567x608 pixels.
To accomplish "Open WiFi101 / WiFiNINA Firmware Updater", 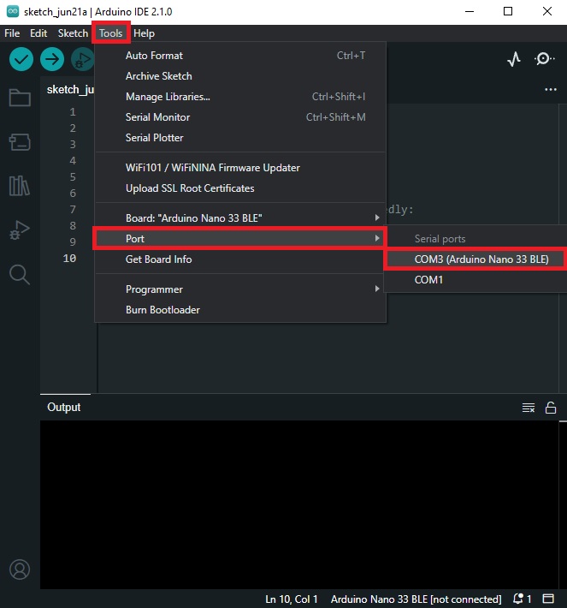I will [x=240, y=168].
